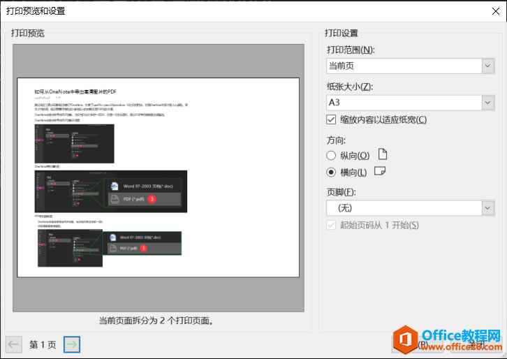
Task: Select the 纵向 portrait radio button
Action: coord(331,156)
